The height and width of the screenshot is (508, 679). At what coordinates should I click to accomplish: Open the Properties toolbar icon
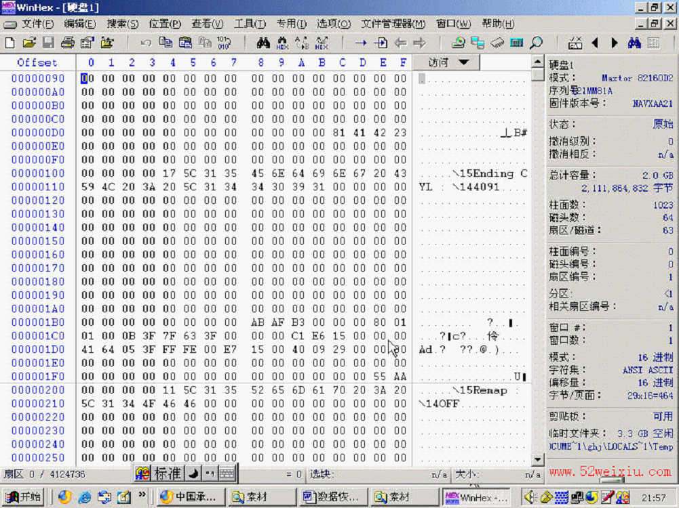87,43
